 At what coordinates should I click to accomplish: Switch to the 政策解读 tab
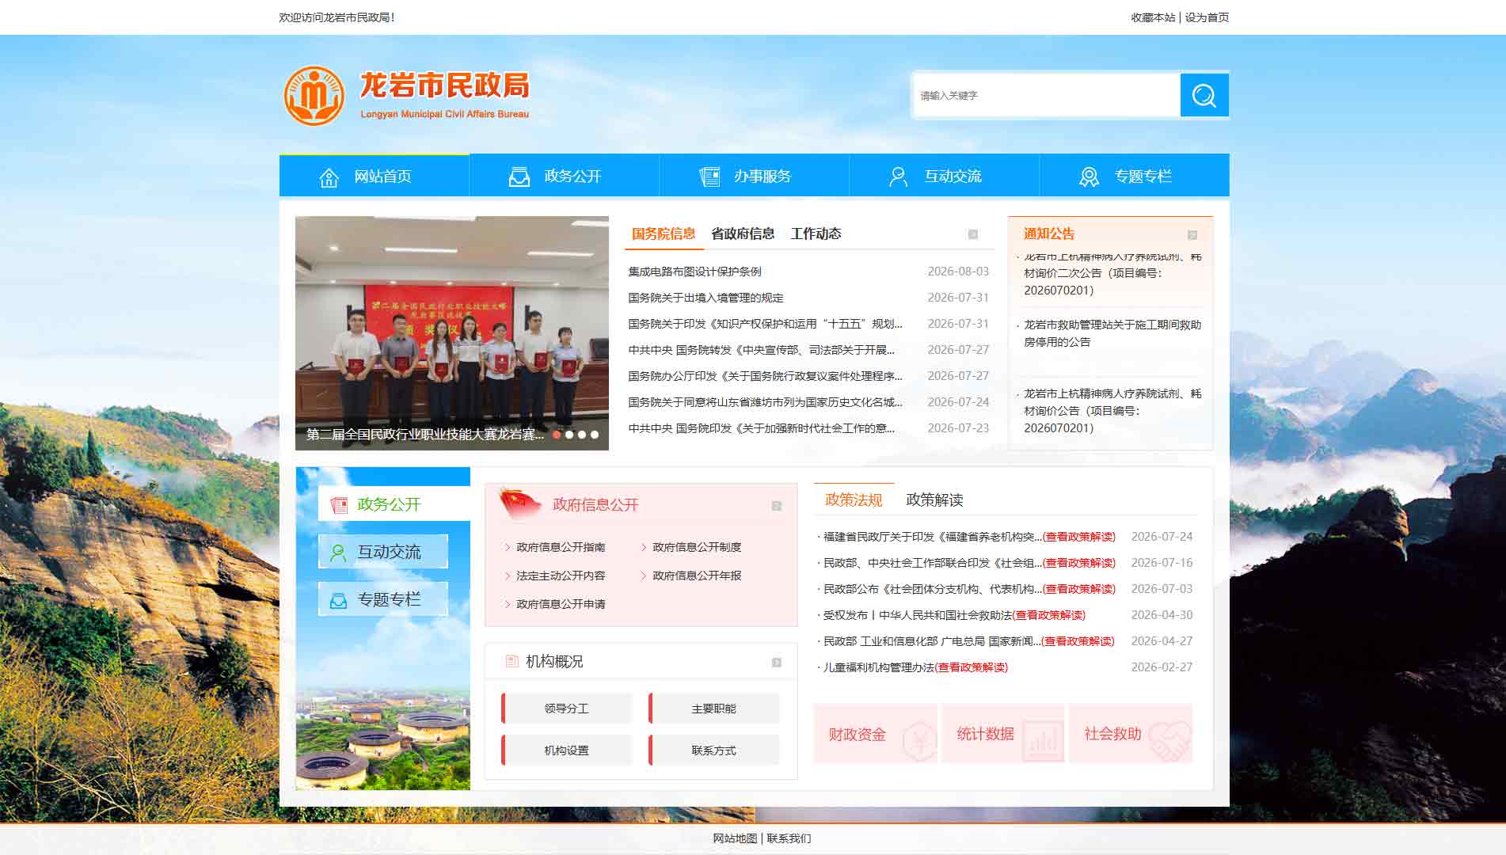[x=934, y=500]
